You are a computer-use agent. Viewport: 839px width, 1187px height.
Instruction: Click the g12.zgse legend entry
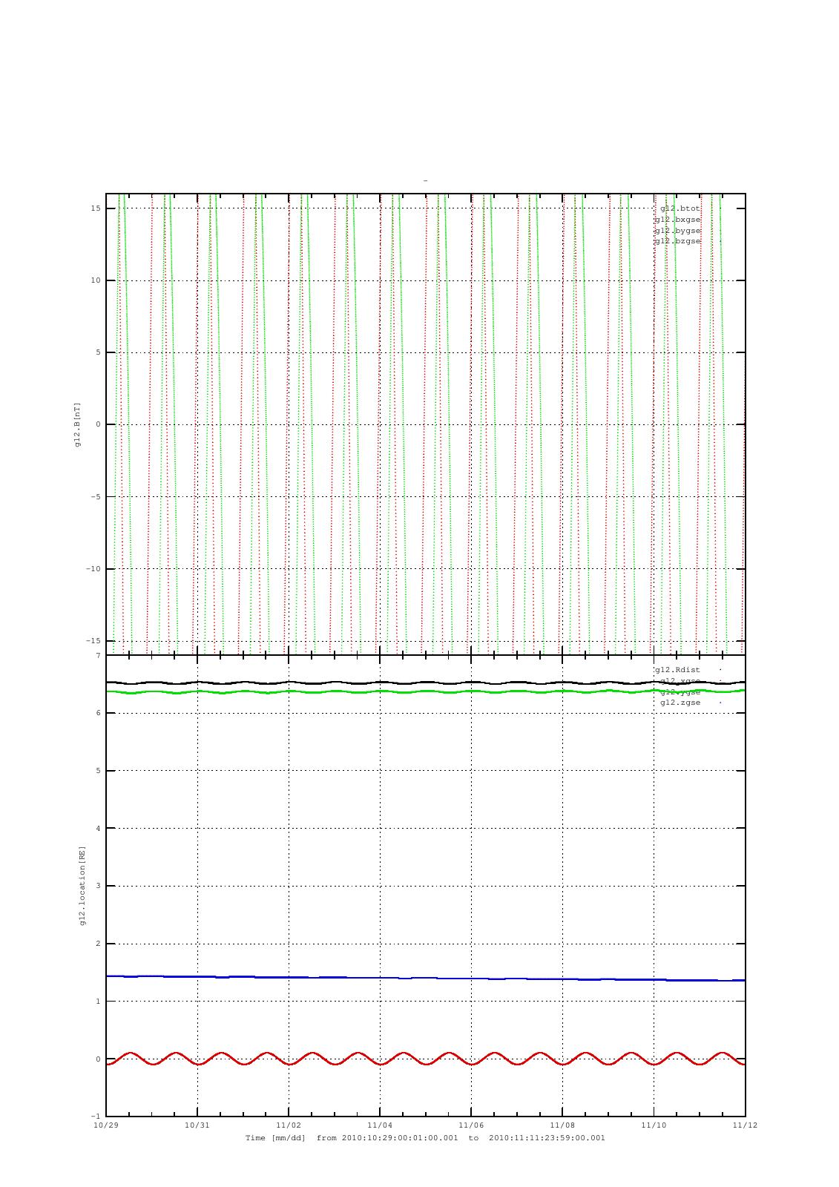point(680,703)
